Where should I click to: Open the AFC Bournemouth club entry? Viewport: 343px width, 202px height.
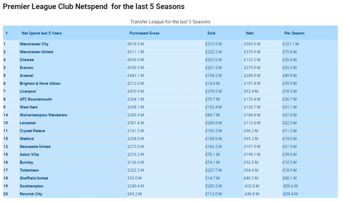[x=36, y=99]
